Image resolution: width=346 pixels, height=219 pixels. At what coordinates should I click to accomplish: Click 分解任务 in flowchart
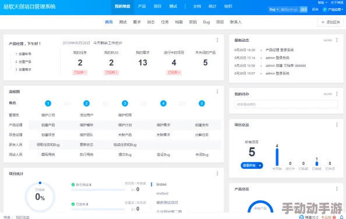(x=202, y=135)
